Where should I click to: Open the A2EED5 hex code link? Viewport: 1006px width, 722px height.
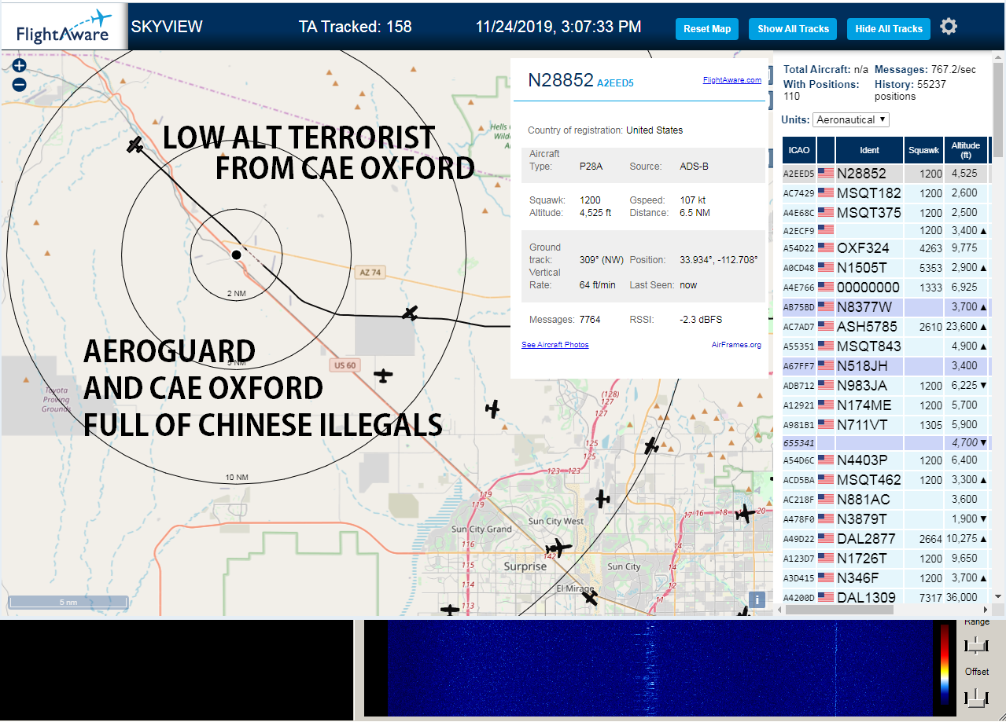(615, 82)
